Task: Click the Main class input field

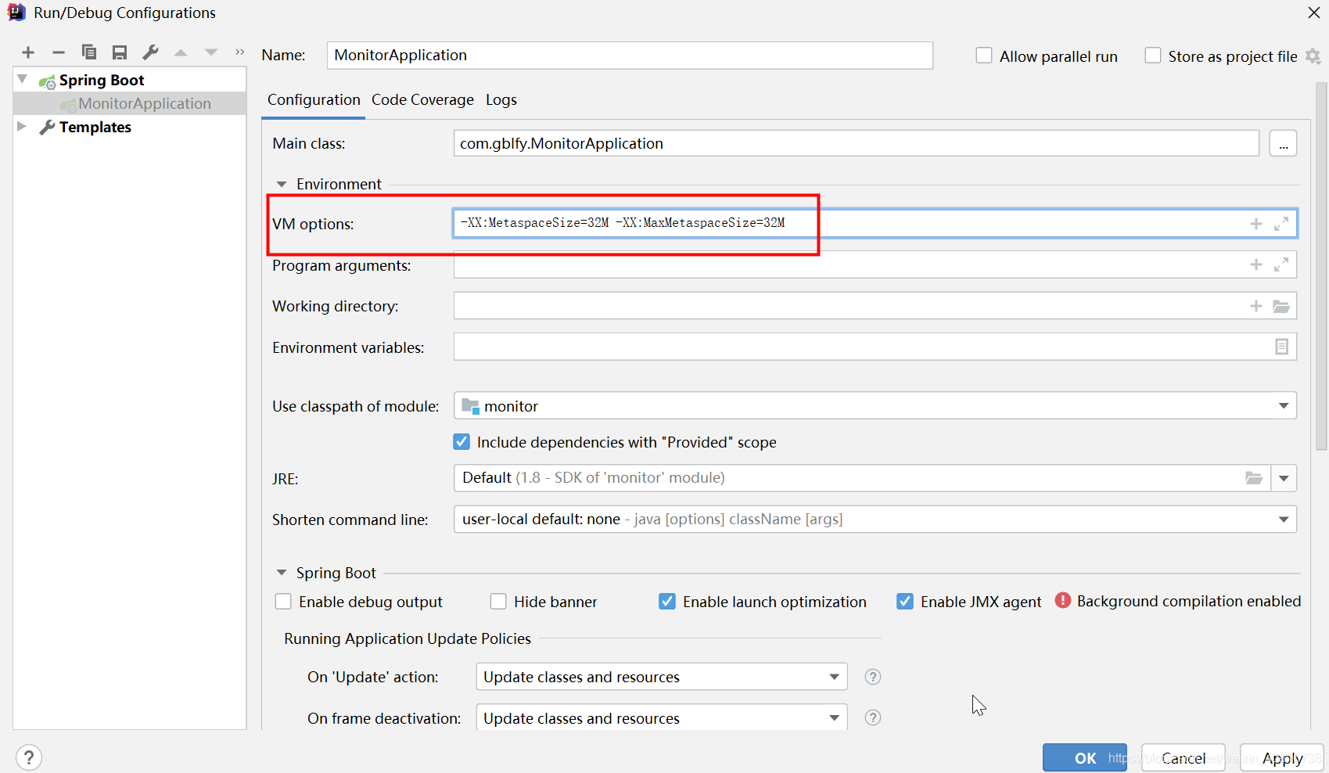Action: [857, 144]
